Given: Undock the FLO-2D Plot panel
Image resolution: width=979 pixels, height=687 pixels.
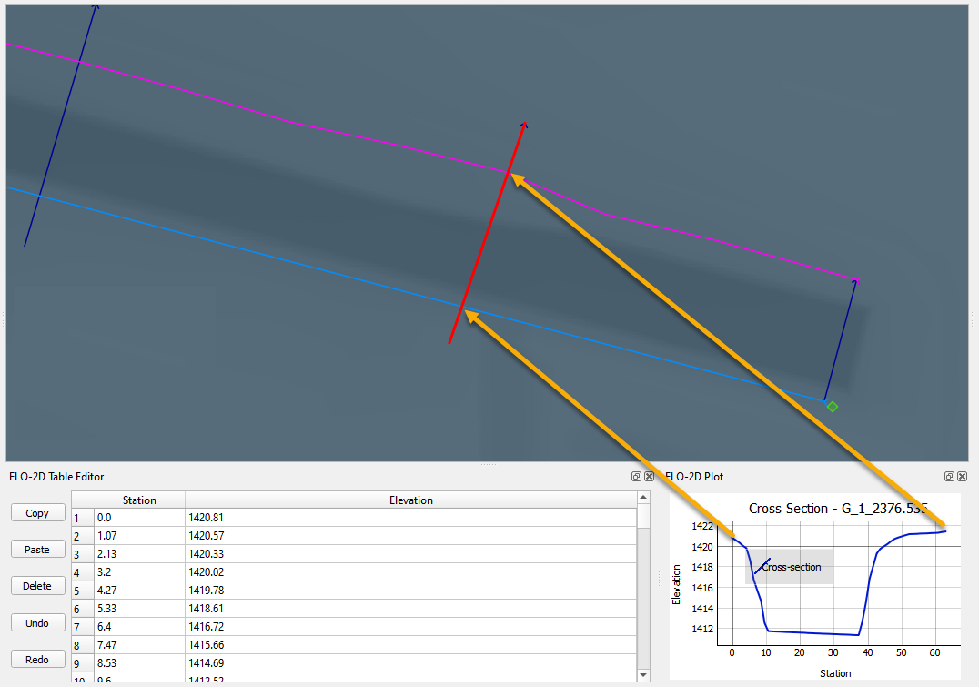Looking at the screenshot, I should click(949, 477).
